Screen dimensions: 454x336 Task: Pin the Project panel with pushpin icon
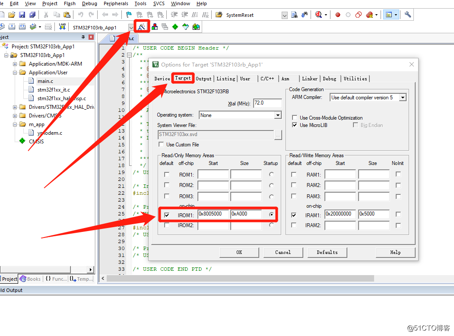tap(83, 37)
